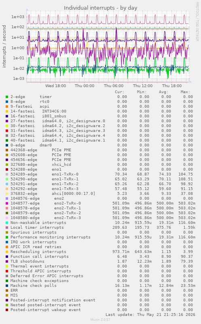The height and width of the screenshot is (324, 201).
Task: Click the '8-edge rtc0' legend entry
Action: tap(30, 102)
